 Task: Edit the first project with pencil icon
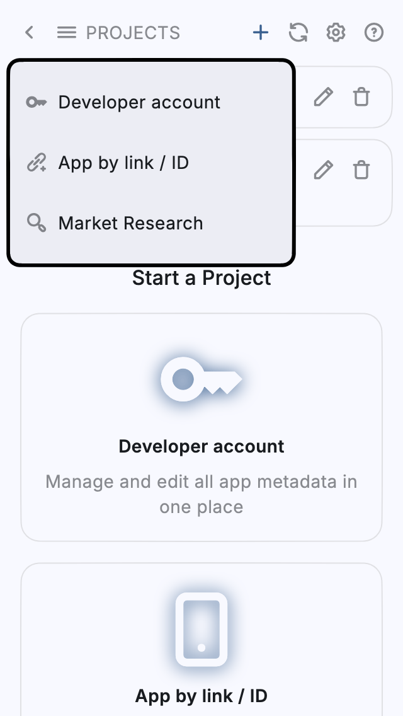tap(323, 97)
